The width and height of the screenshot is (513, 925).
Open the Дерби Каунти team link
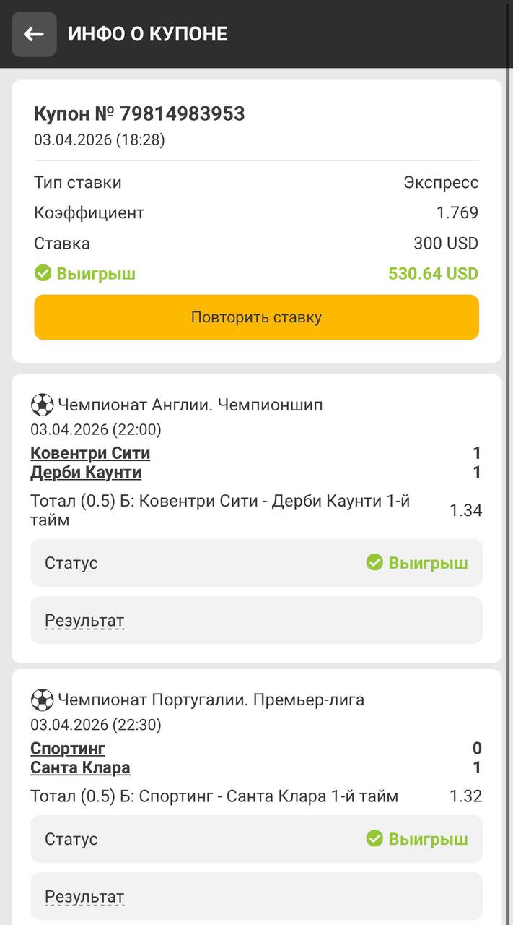(86, 473)
